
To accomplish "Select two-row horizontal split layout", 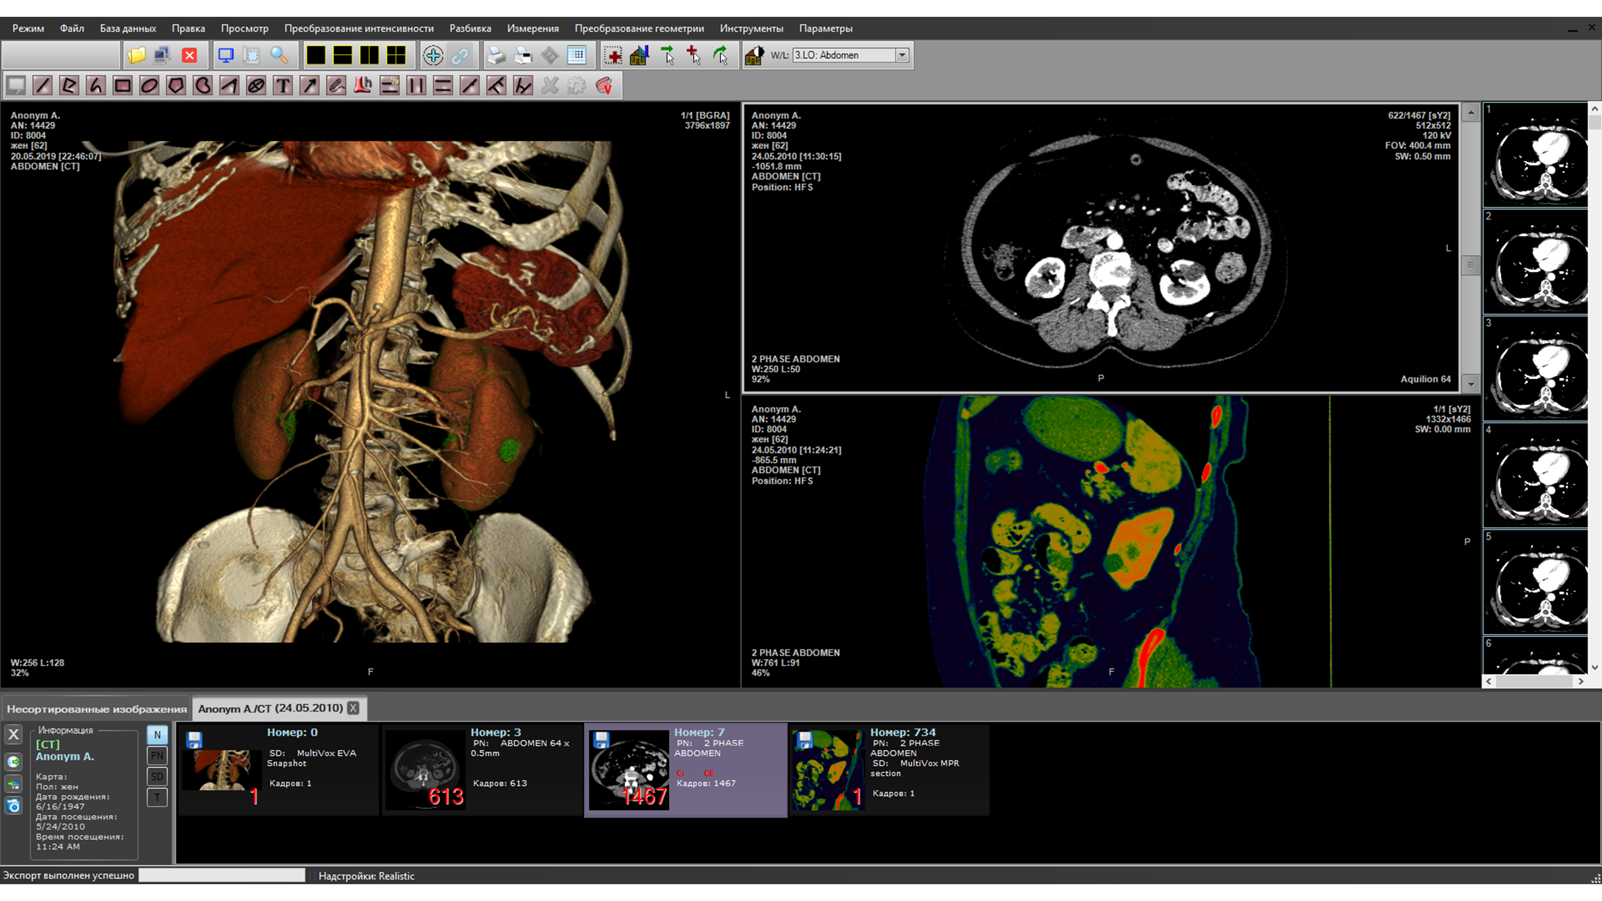I will [343, 55].
